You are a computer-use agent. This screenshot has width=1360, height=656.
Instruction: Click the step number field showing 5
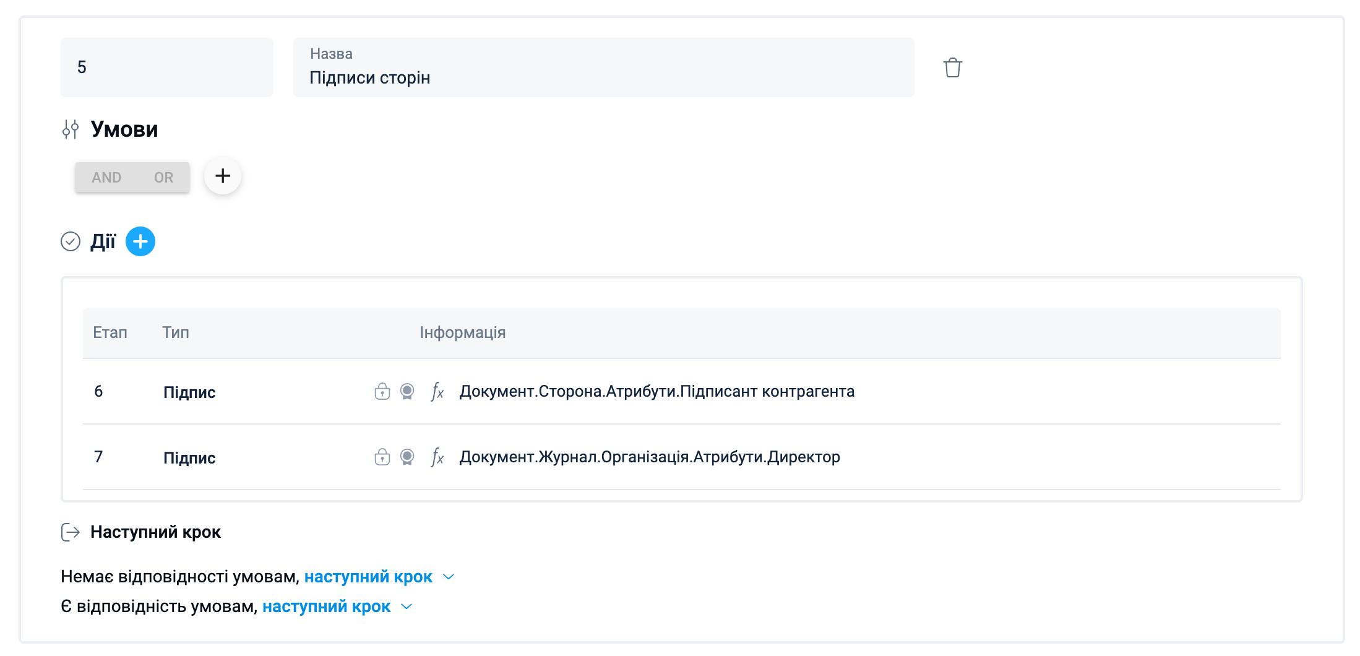pyautogui.click(x=166, y=67)
